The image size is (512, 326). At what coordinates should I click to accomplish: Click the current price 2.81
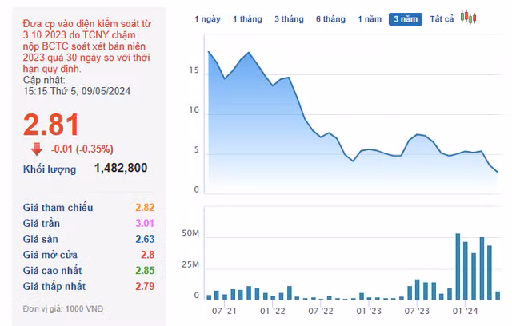point(51,124)
